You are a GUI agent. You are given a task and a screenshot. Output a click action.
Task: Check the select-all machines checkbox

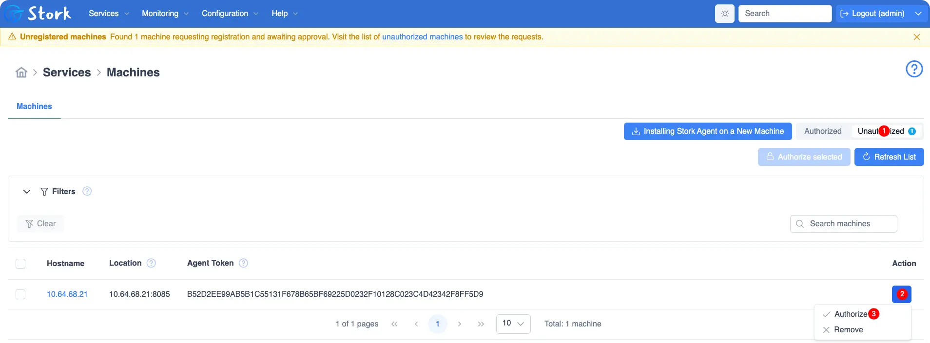(x=20, y=264)
